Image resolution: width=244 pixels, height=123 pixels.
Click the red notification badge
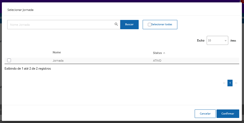coord(243,1)
